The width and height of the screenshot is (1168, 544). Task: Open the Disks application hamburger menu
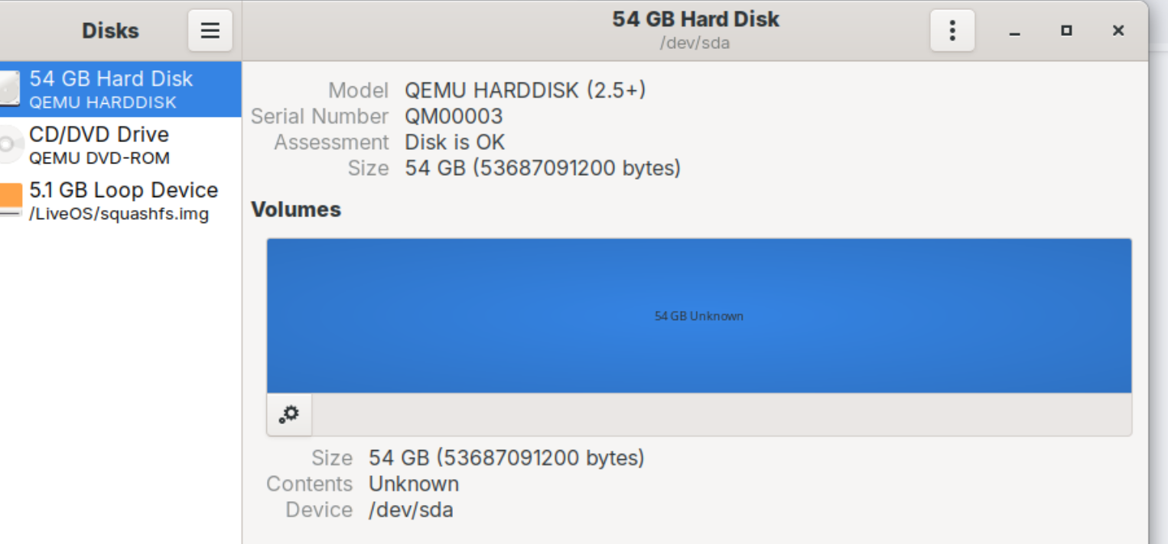tap(210, 31)
